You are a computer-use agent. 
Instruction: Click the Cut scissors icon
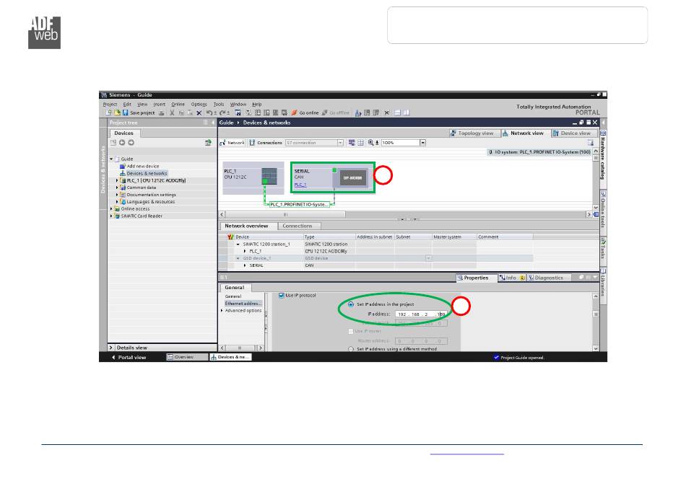[x=172, y=112]
